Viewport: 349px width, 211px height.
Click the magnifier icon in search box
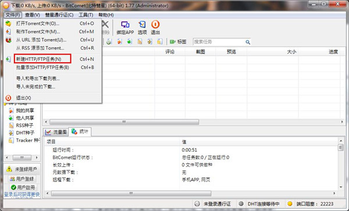point(248,42)
